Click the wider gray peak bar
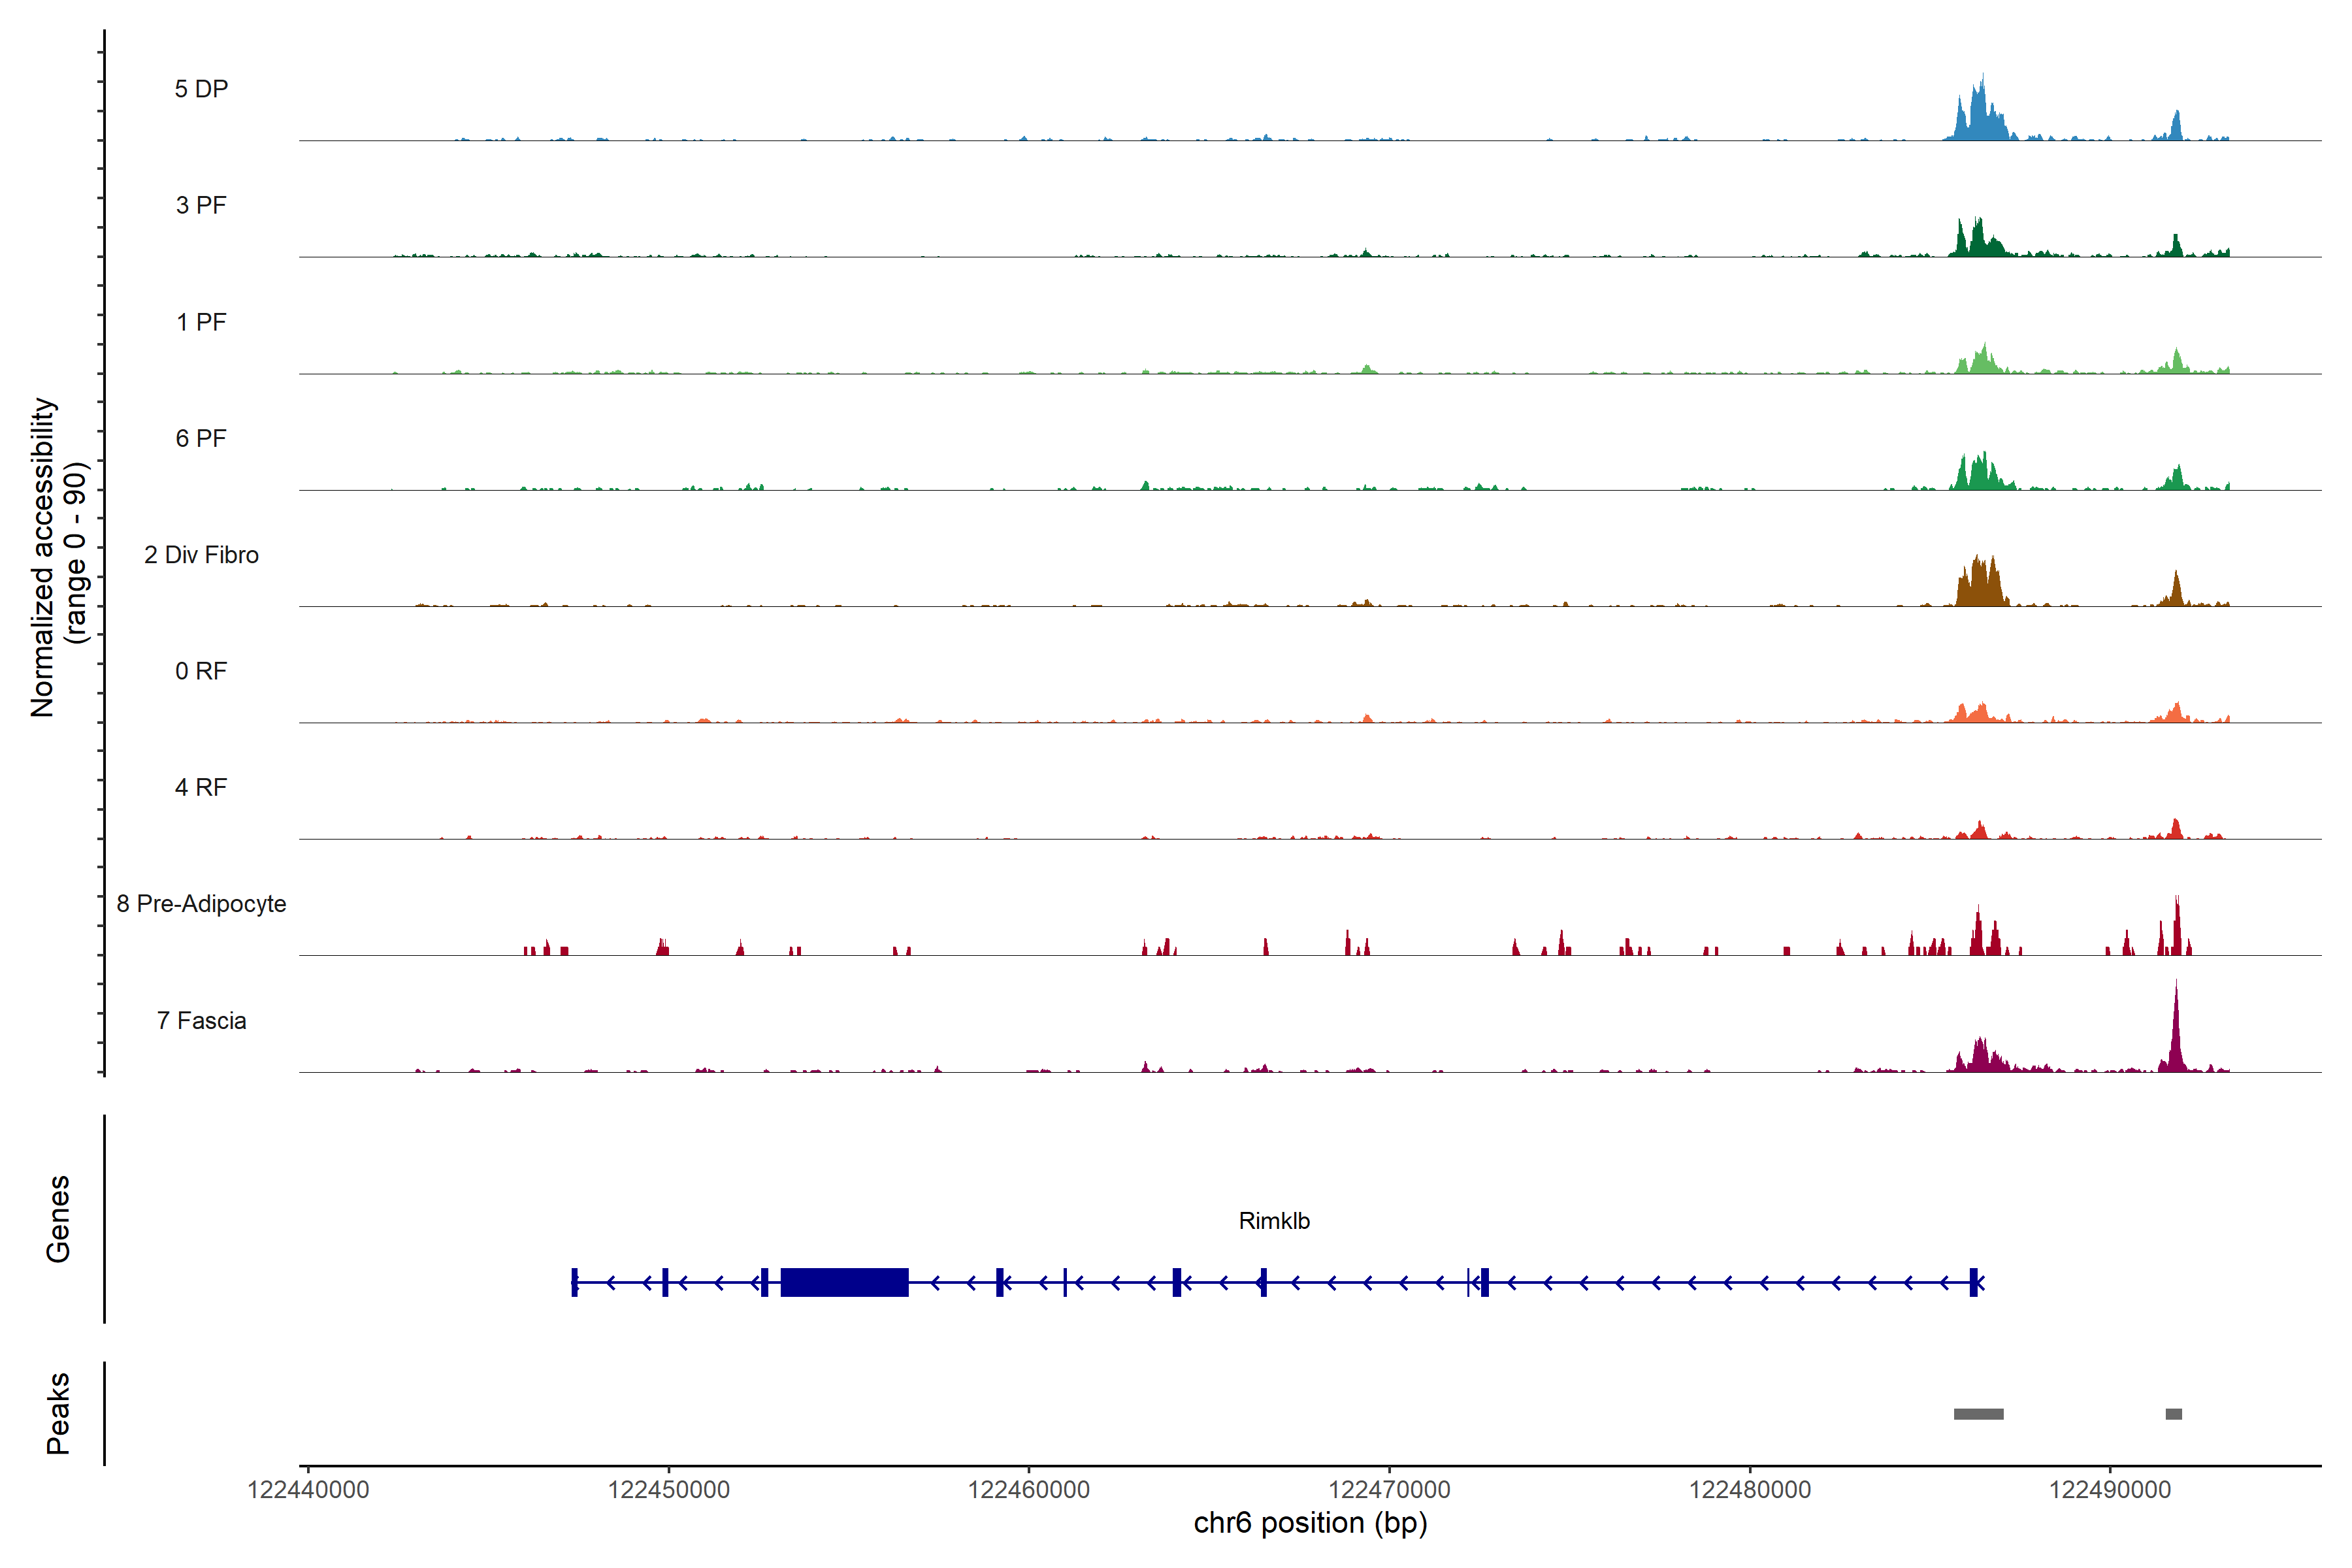 click(1978, 1414)
